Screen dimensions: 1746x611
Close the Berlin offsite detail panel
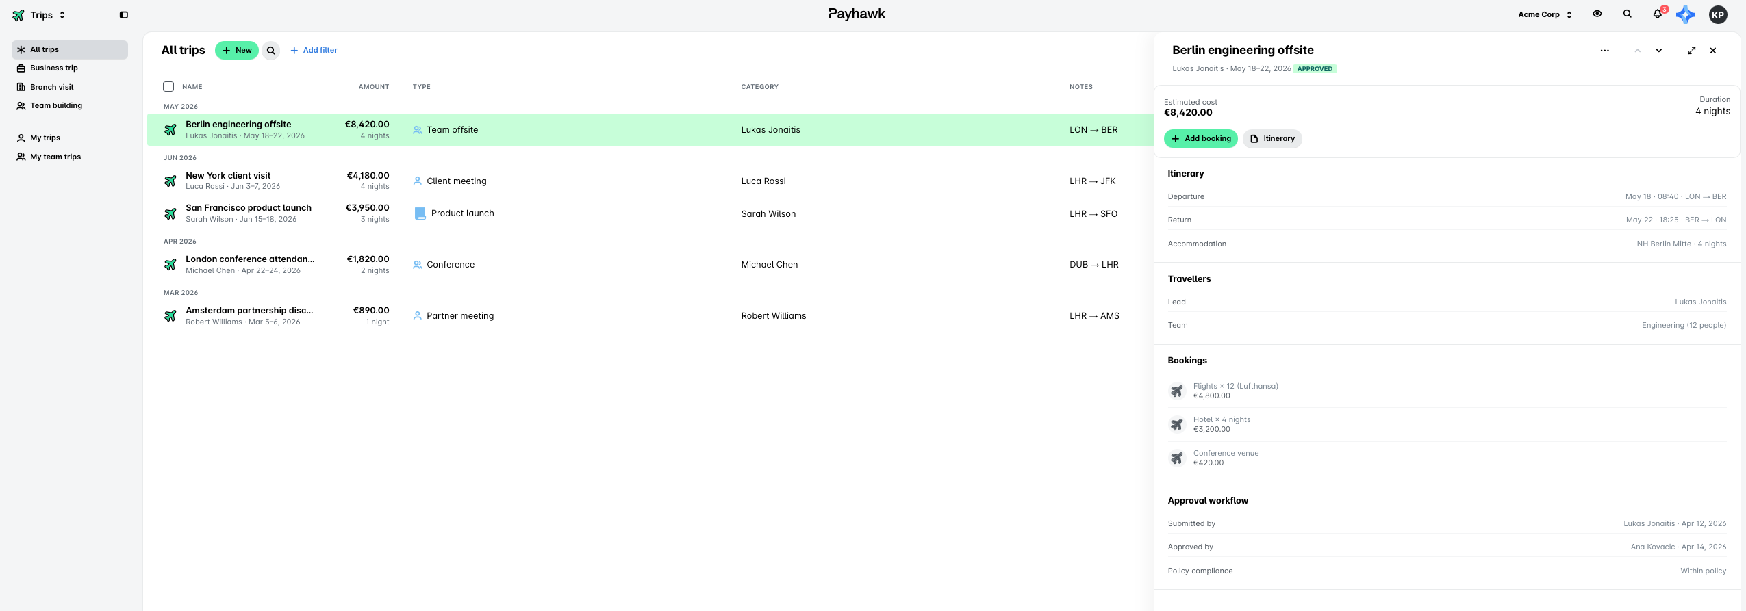(1712, 50)
